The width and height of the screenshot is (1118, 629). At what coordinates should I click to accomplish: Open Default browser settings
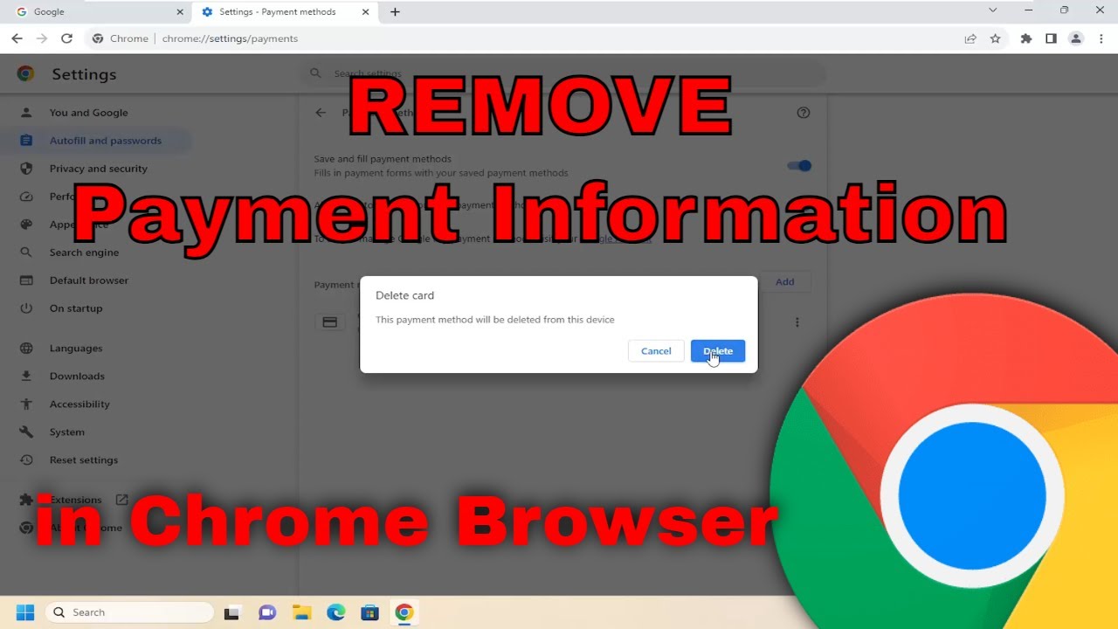click(88, 280)
